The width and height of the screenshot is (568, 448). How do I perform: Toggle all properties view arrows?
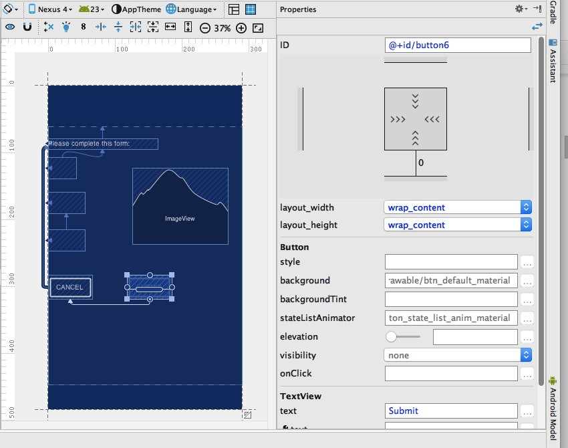click(x=537, y=27)
